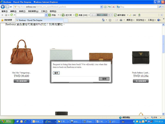
Task: Open search provider options dropdown
Action: [x=163, y=7]
